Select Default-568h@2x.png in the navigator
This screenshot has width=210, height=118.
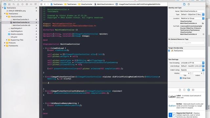(x=17, y=11)
